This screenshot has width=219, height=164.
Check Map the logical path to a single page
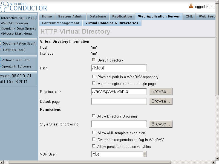[94, 83]
